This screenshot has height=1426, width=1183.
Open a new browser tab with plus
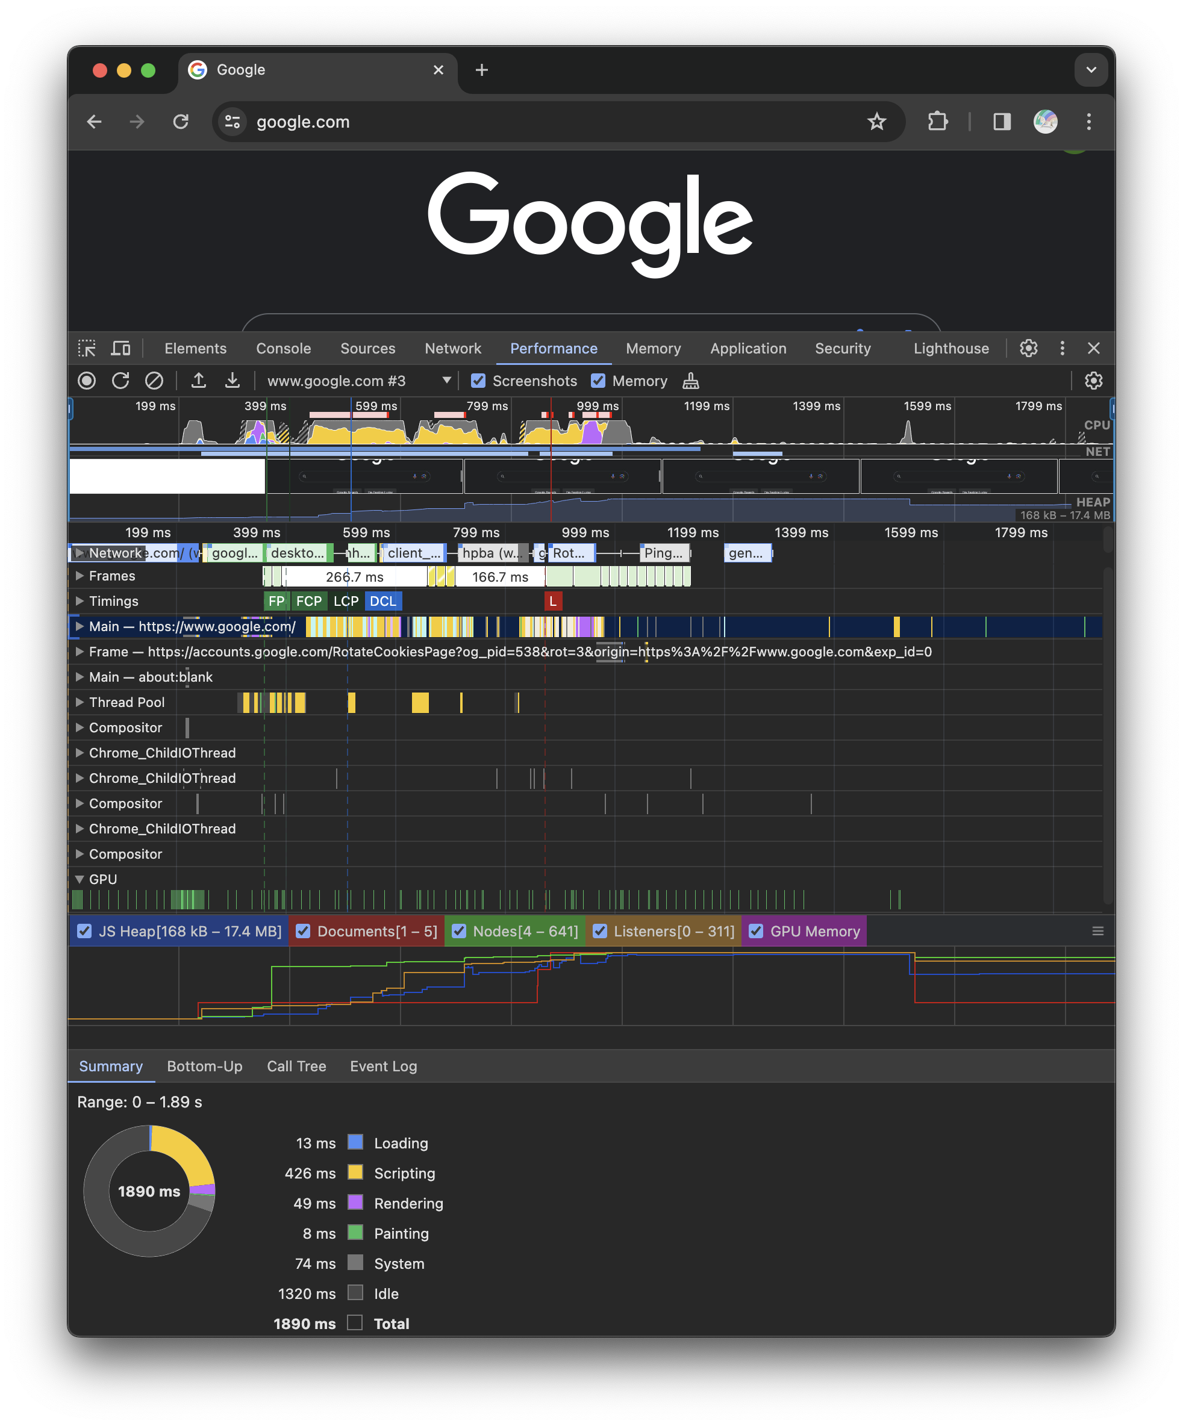pos(481,70)
